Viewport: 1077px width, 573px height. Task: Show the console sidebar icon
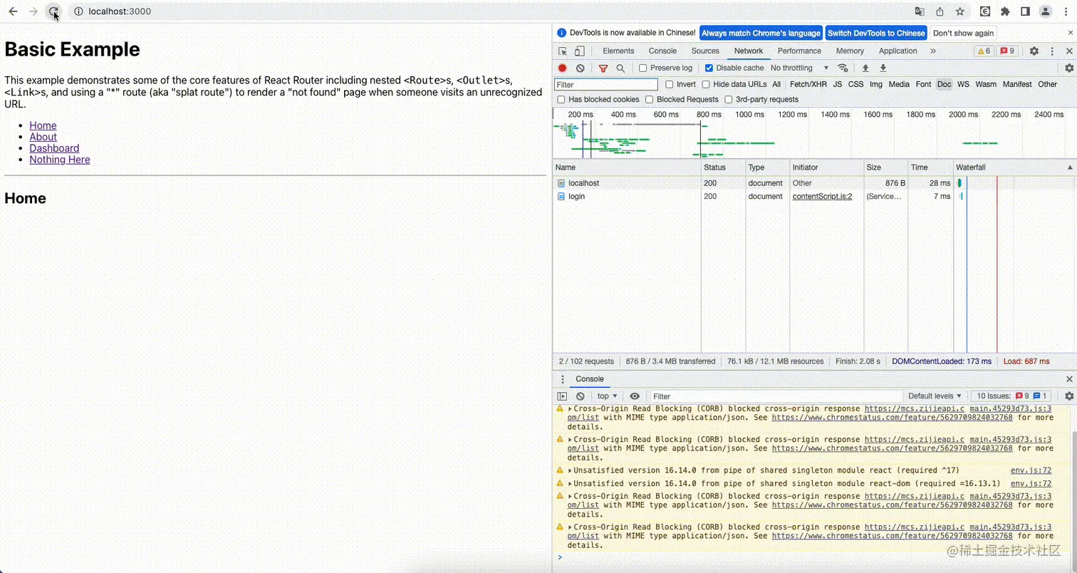click(562, 396)
